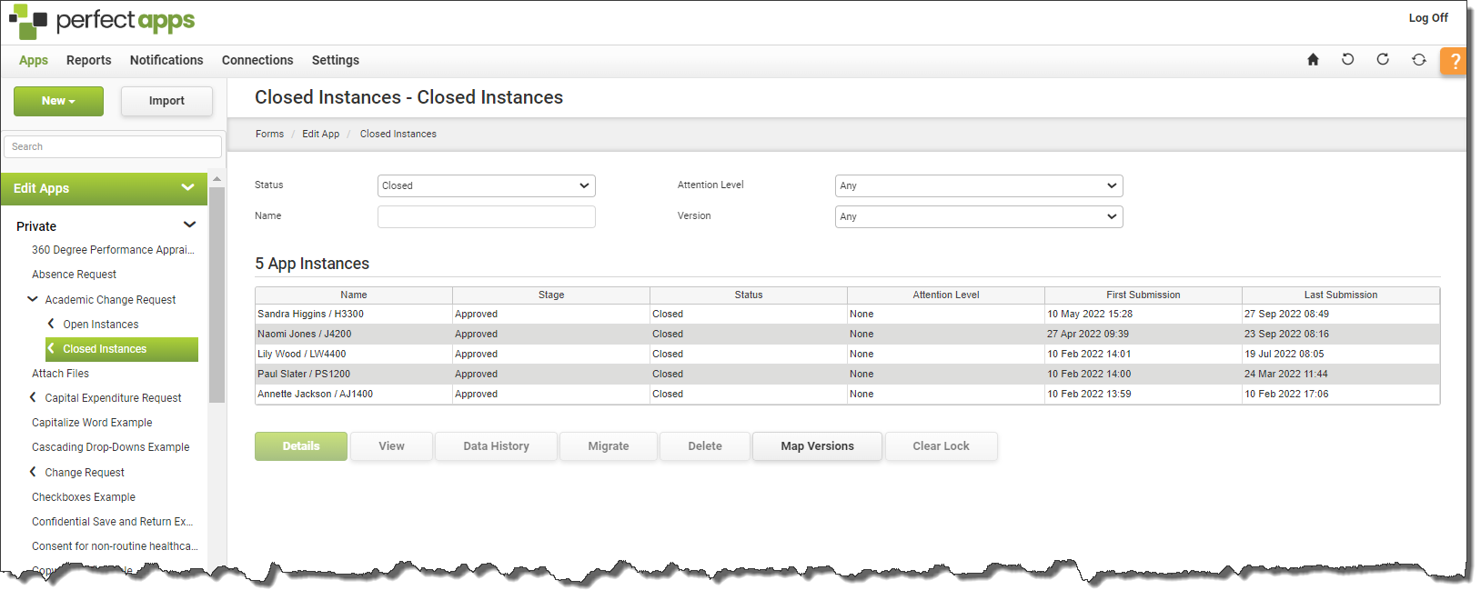The image size is (1481, 600).
Task: Click the chevron beside Change Request
Action: point(33,472)
